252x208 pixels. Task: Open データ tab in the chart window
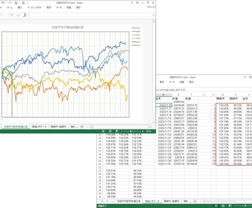[x=59, y=8]
